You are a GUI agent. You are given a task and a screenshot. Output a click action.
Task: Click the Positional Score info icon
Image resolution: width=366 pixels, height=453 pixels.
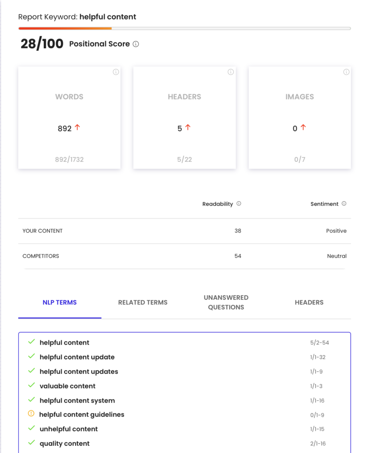click(x=136, y=44)
